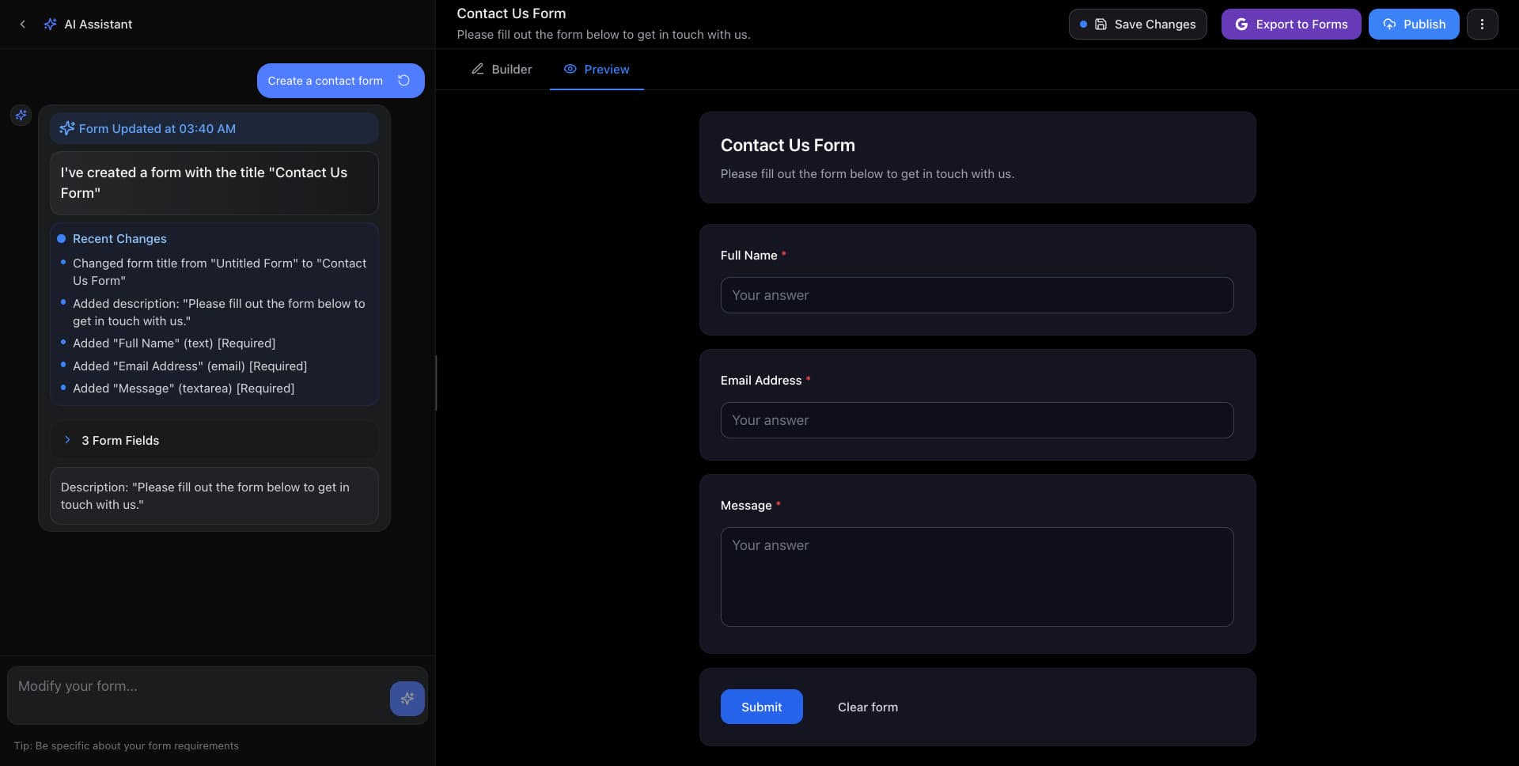Click the 'Full Name' field label
The height and width of the screenshot is (766, 1519).
click(748, 256)
